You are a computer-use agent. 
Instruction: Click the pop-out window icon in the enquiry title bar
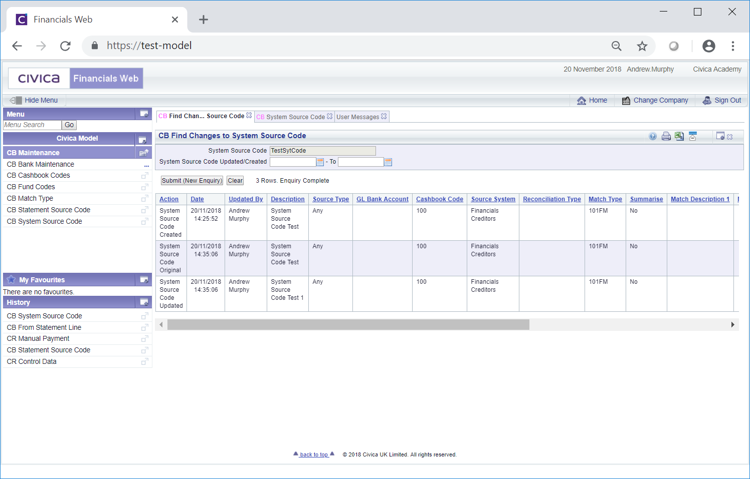(720, 136)
